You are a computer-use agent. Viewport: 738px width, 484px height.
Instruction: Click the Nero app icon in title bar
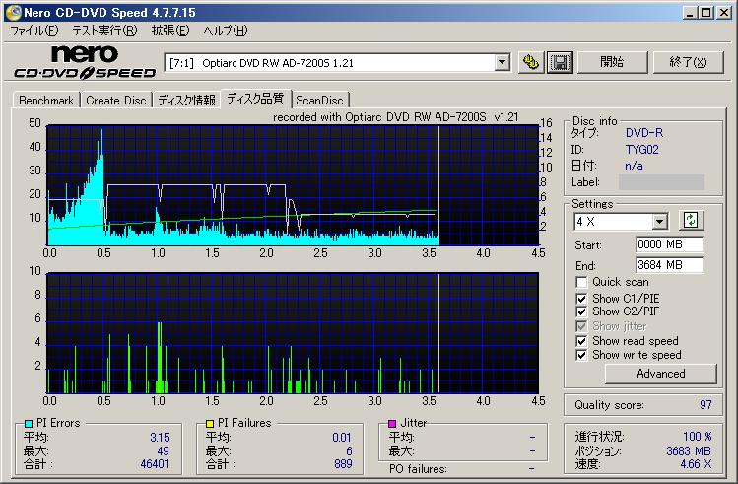point(14,12)
